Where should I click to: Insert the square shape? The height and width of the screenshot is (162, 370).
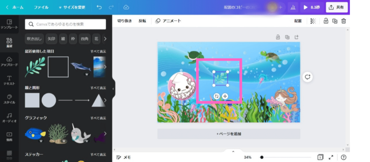[32, 100]
